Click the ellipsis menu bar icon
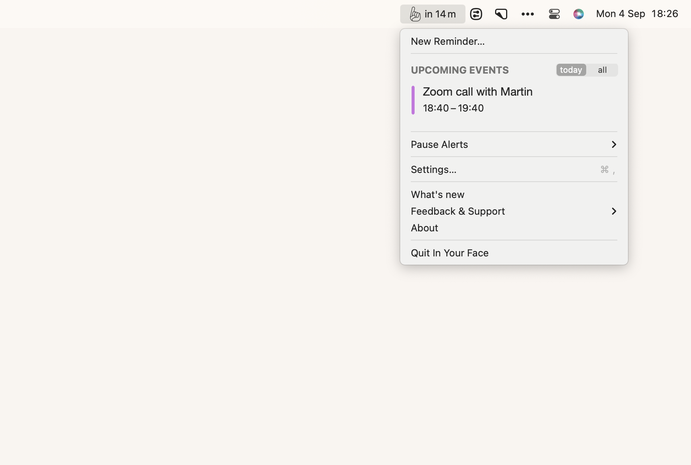This screenshot has width=691, height=465. pos(528,14)
